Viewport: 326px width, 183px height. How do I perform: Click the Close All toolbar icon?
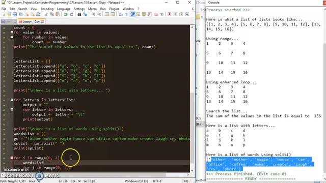(x=33, y=14)
